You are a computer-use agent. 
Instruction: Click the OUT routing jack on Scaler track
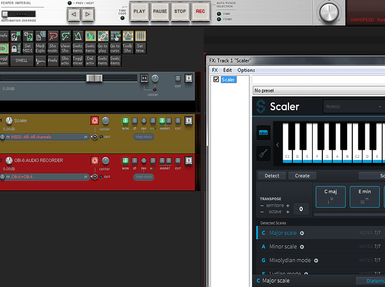(x=95, y=137)
